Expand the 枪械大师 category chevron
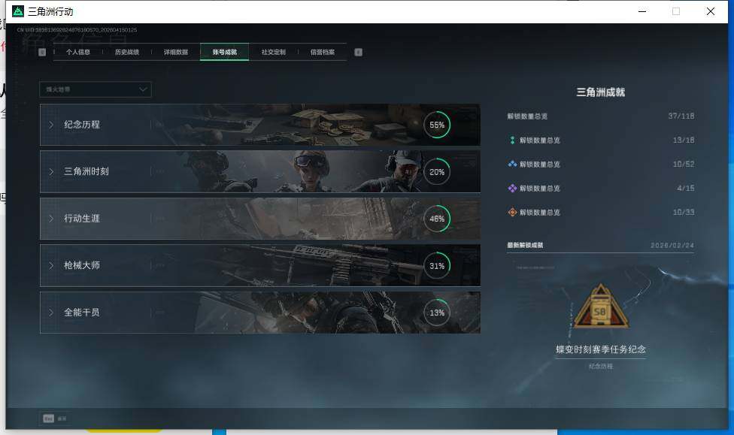 click(x=51, y=265)
